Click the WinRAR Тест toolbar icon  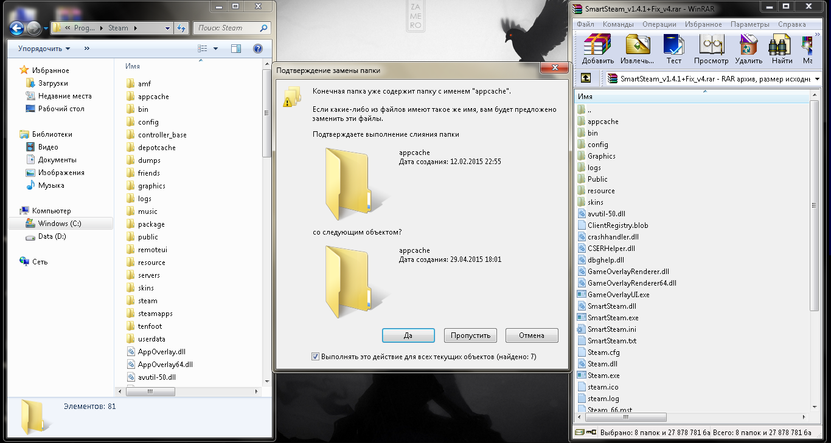tap(673, 49)
